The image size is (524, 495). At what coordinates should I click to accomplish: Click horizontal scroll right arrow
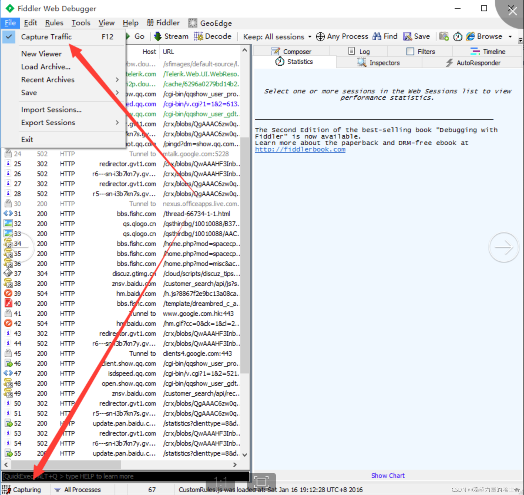click(234, 464)
